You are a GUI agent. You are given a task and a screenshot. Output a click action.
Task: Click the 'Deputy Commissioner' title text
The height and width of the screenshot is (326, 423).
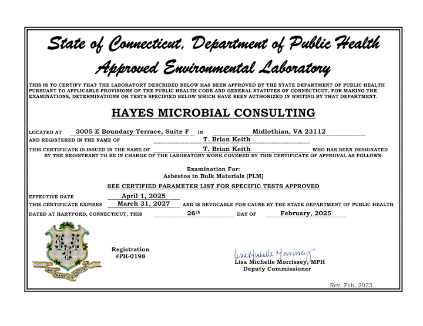pyautogui.click(x=277, y=269)
